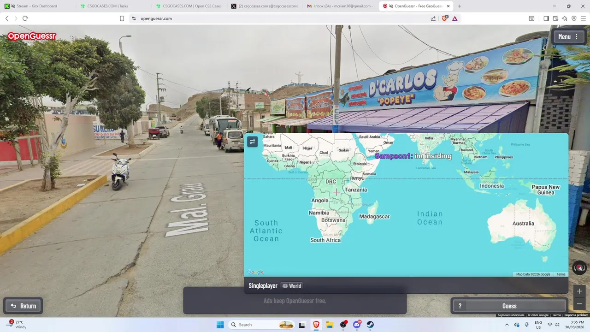Screen dimensions: 590x332
Task: Toggle the browser sidebar panel
Action: click(546, 18)
